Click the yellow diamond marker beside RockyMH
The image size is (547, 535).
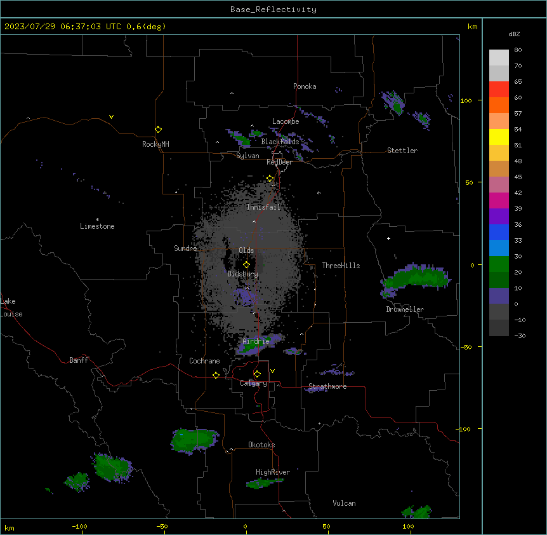tap(159, 130)
